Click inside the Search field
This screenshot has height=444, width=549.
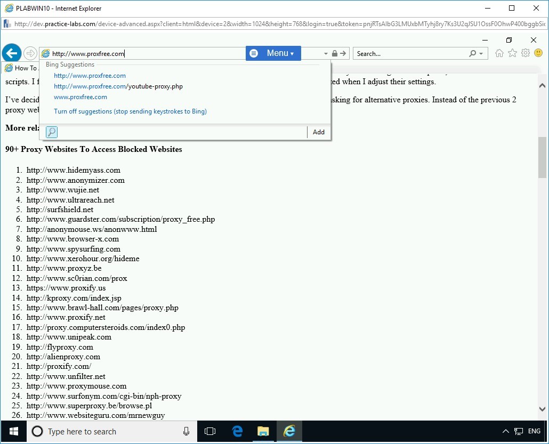(x=410, y=53)
